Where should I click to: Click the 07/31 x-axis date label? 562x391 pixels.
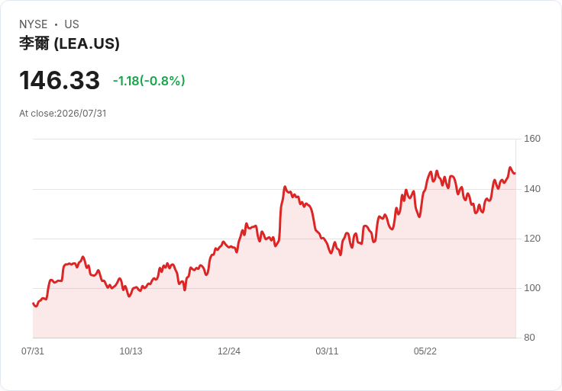point(33,351)
